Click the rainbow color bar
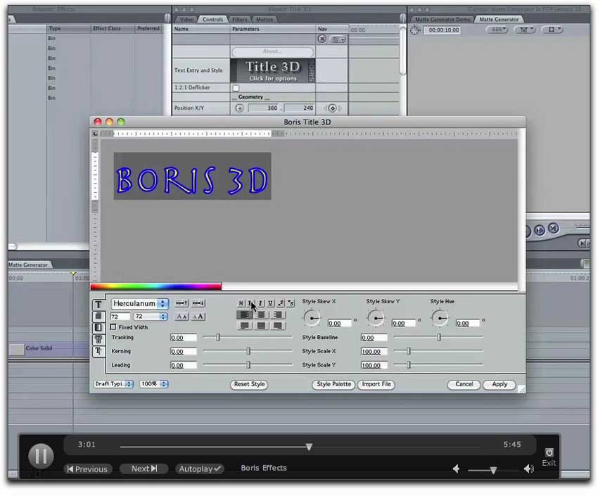 coord(156,286)
